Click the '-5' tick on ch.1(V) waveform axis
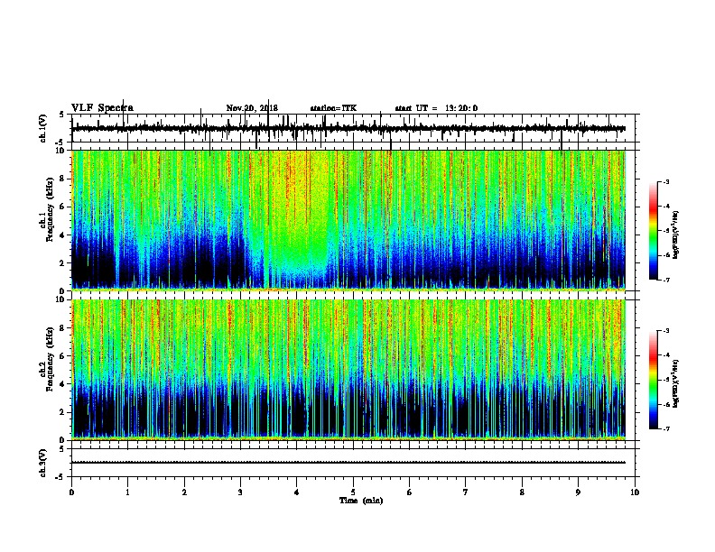Viewport: 715px width, 552px height. tap(61, 143)
